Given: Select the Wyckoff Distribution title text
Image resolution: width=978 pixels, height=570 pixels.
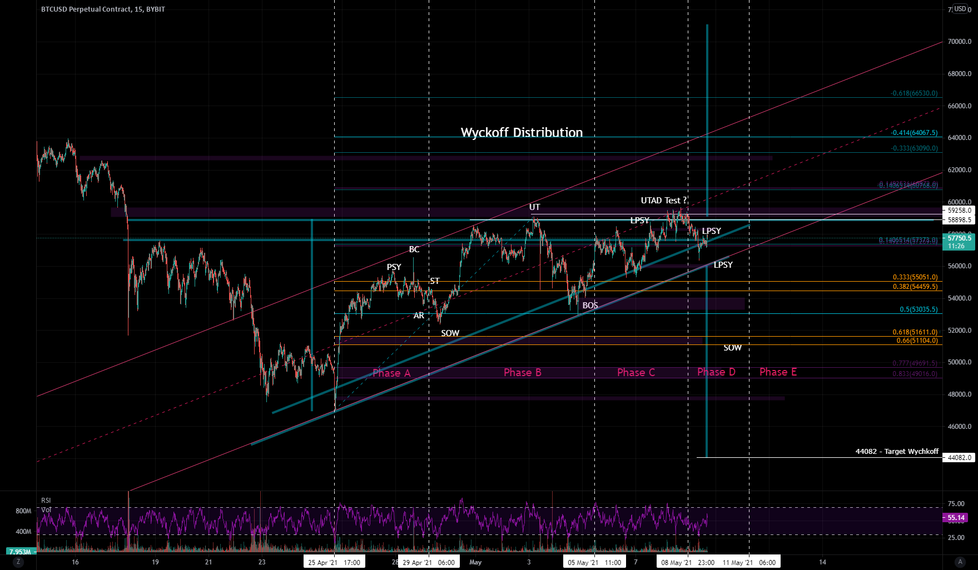Looking at the screenshot, I should (x=522, y=133).
